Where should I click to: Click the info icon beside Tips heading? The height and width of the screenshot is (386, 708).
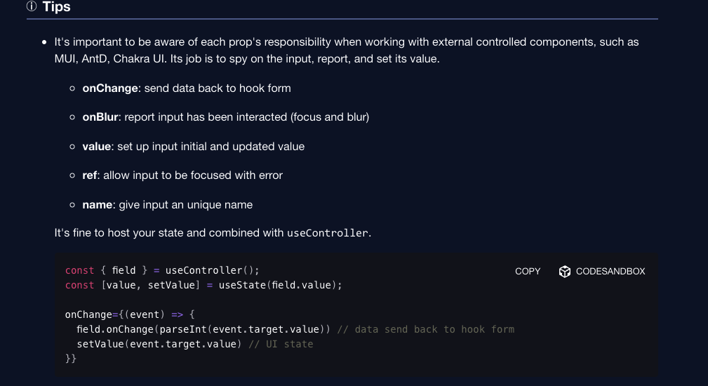(32, 6)
